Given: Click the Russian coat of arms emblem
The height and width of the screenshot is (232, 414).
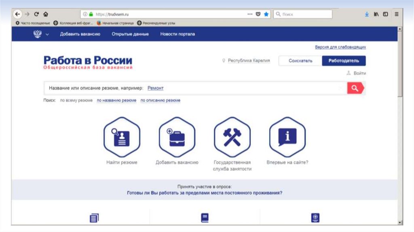Looking at the screenshot, I should click(x=38, y=34).
